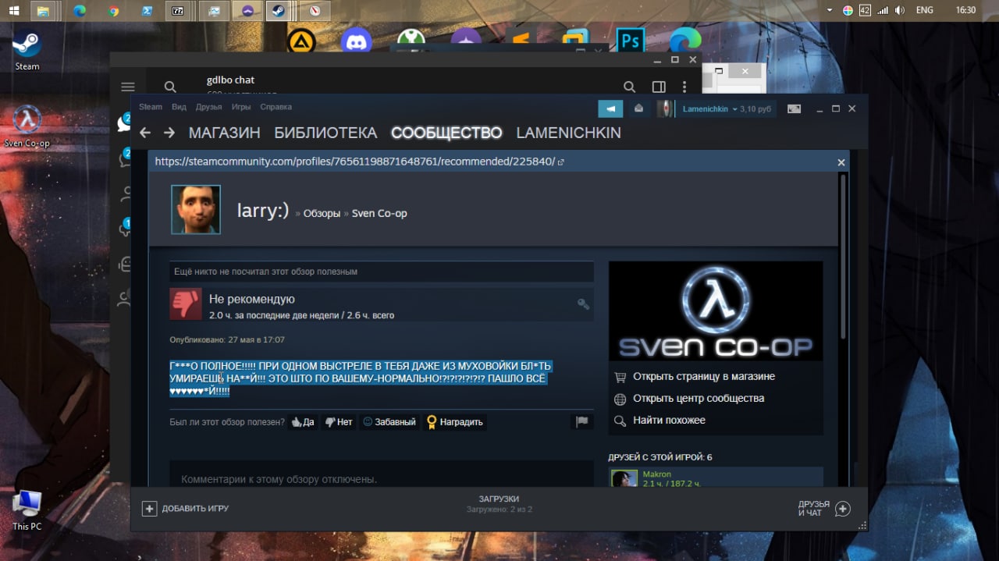Open Sven Co-op desktop shortcut
The height and width of the screenshot is (561, 999).
[27, 126]
